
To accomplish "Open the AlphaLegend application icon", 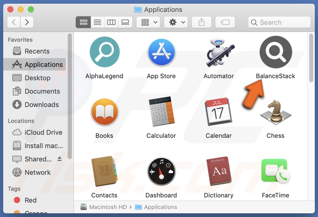I will (104, 52).
